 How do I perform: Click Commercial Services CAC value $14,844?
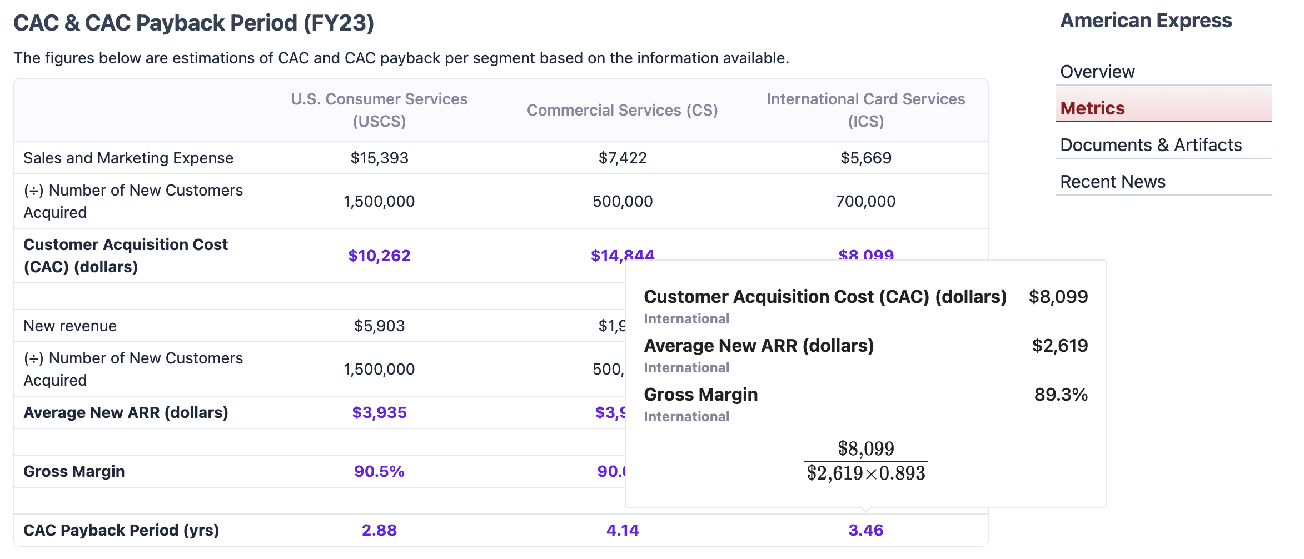click(x=622, y=254)
